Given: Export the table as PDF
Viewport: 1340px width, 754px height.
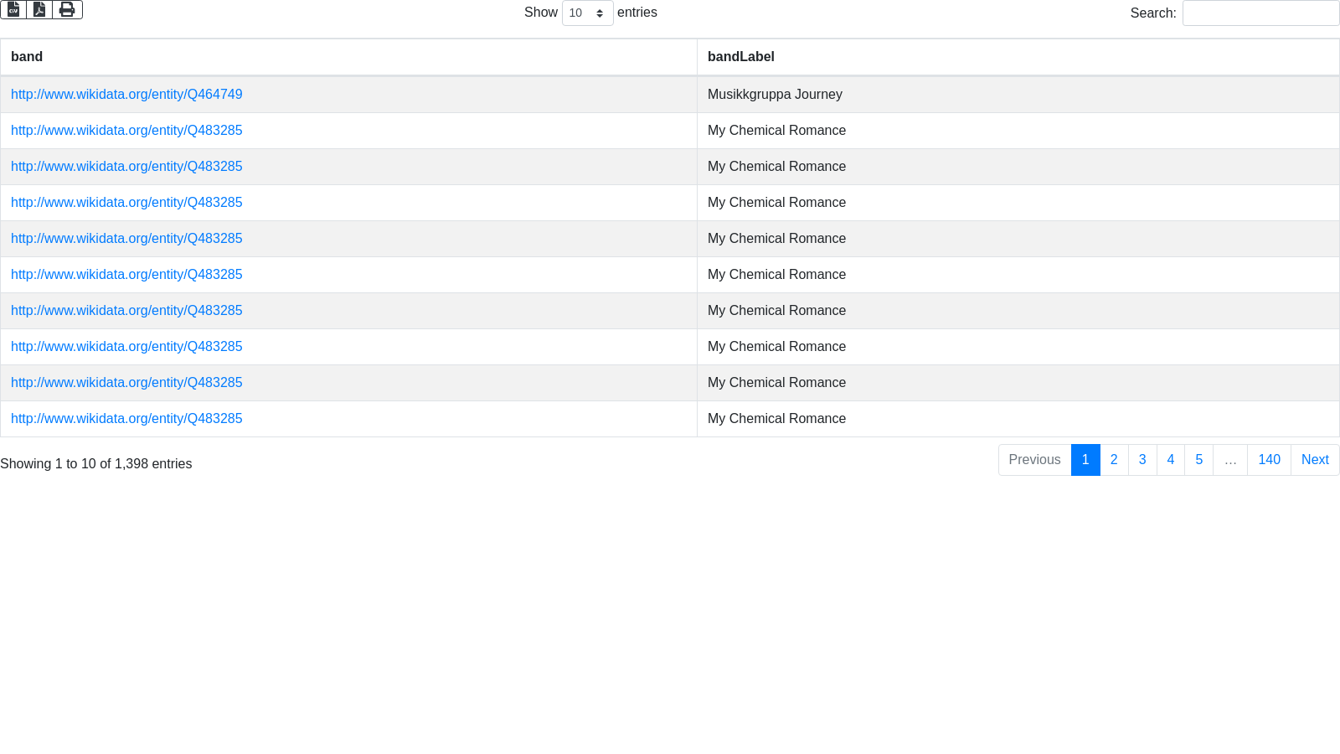Looking at the screenshot, I should 39,9.
